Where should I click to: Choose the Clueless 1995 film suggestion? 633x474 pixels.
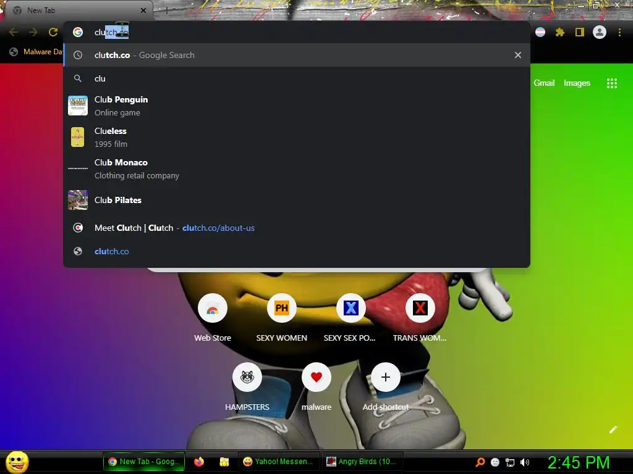(296, 137)
